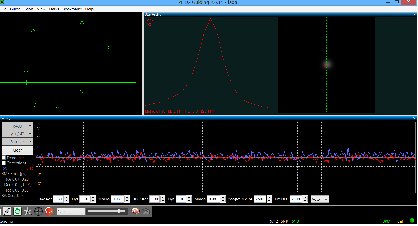Click the crosshair guide icon
The width and height of the screenshot is (418, 226).
click(x=38, y=211)
